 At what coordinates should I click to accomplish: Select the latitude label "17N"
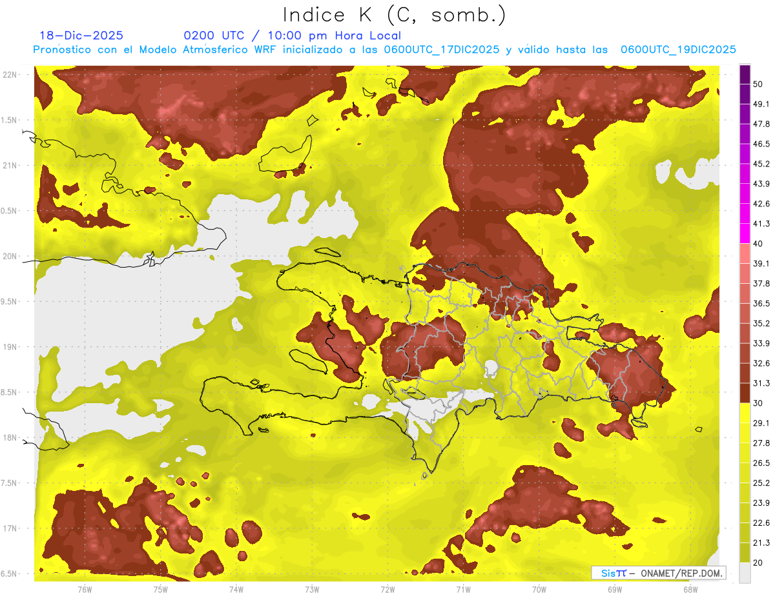(11, 528)
